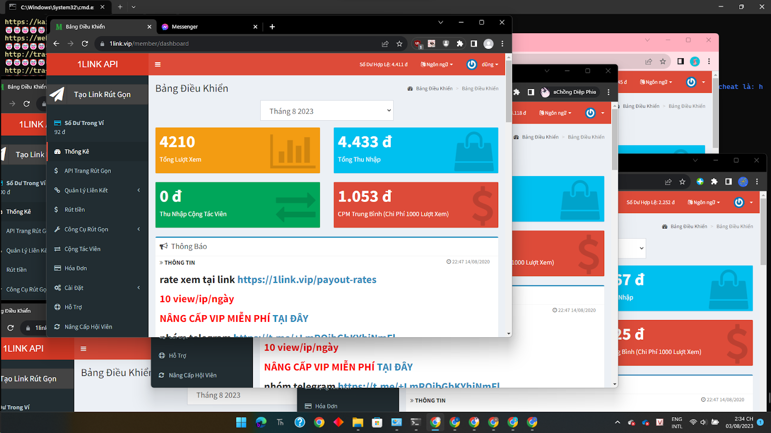Open terminal new-tab options dropdown
Image resolution: width=771 pixels, height=433 pixels.
pos(133,7)
